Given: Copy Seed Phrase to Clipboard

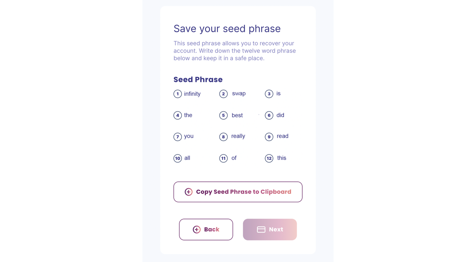Looking at the screenshot, I should click(238, 192).
